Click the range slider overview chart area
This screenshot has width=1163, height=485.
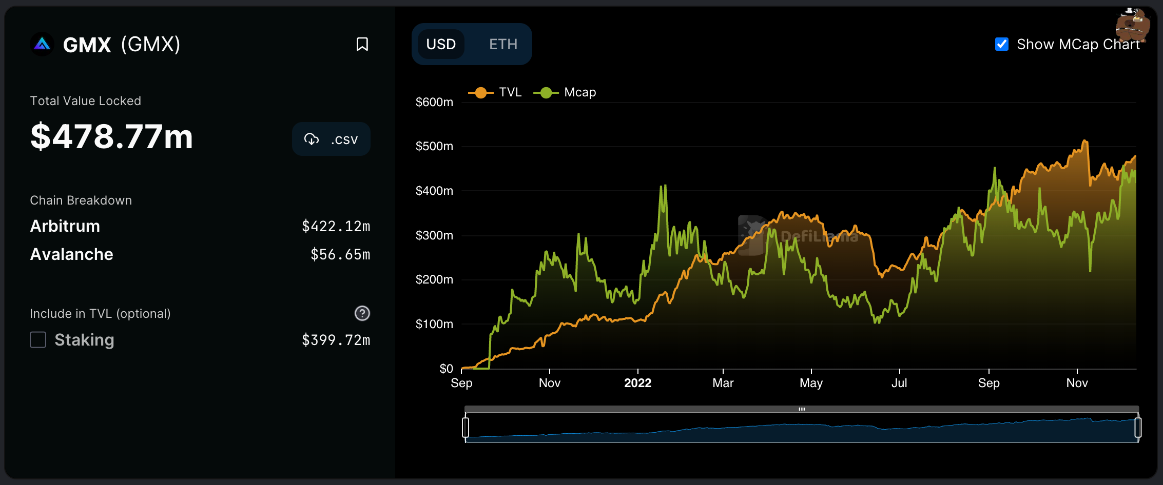[x=802, y=428]
